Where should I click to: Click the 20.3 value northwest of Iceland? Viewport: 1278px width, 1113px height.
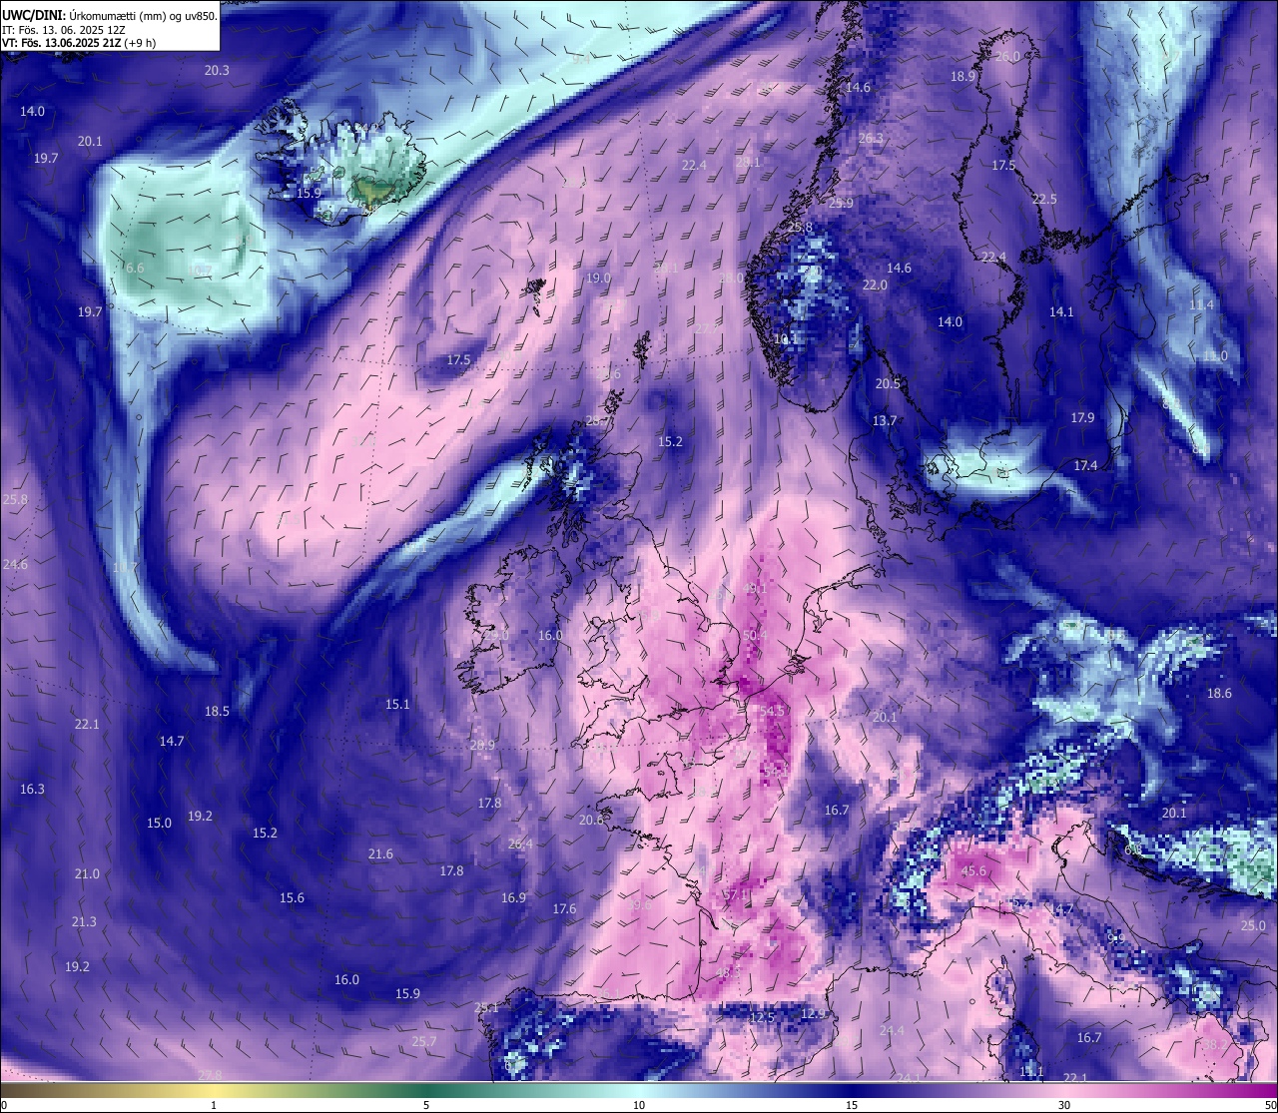(x=217, y=70)
